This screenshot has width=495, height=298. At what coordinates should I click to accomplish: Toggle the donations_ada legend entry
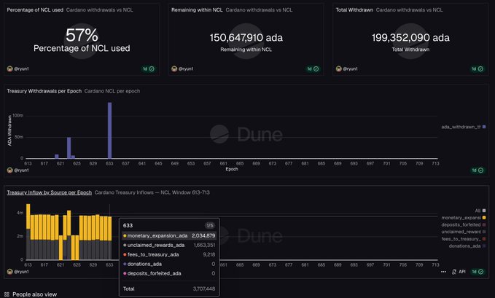467,246
